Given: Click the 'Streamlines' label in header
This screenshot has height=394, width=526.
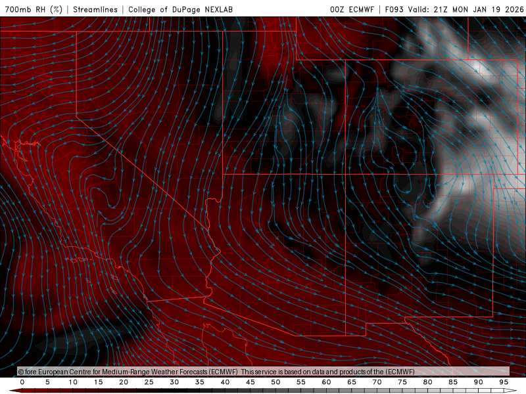Looking at the screenshot, I should [95, 9].
